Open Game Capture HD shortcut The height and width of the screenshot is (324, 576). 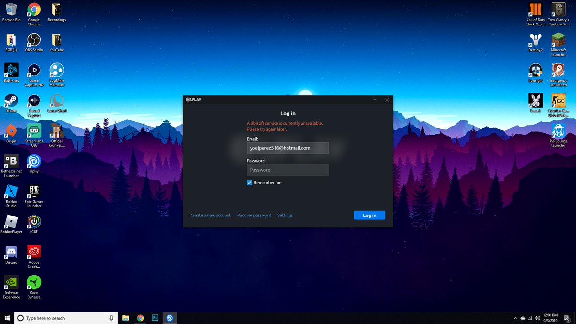34,75
